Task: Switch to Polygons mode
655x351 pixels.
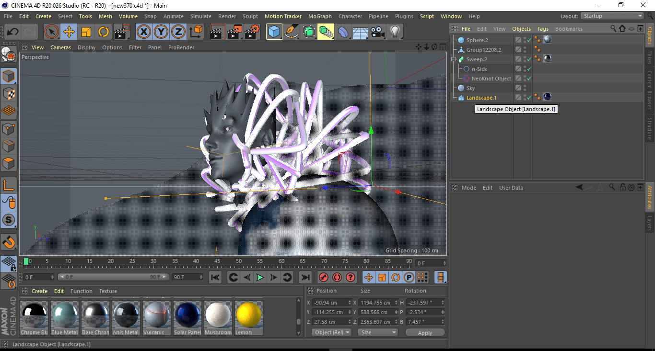Action: point(9,164)
